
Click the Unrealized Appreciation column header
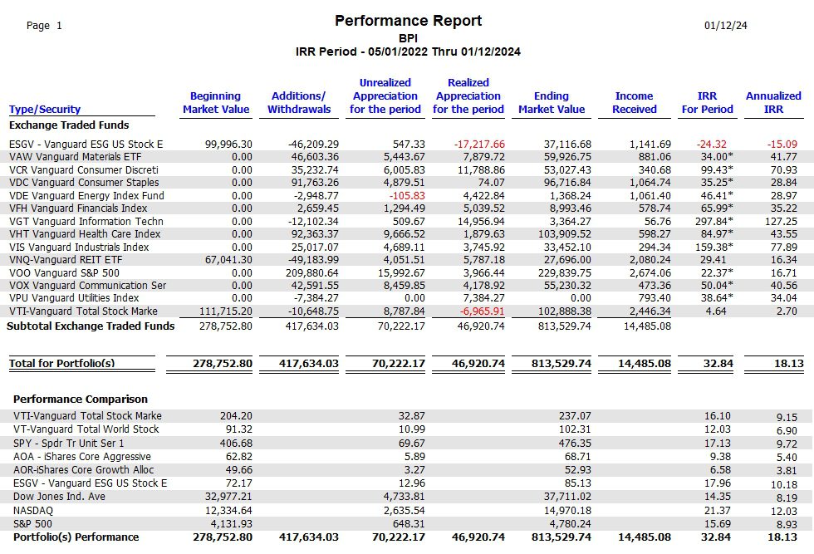click(x=385, y=96)
